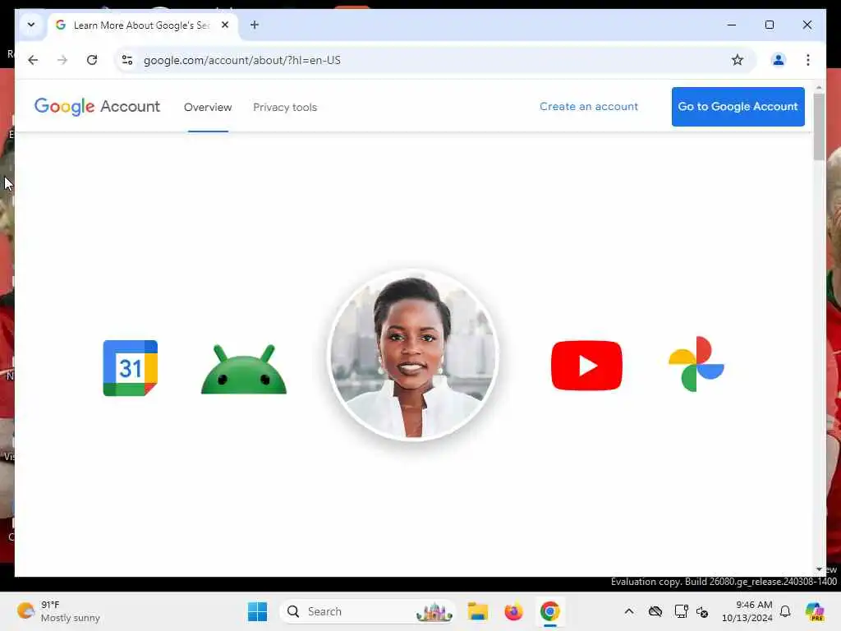Click the muted volume tray icon
841x631 pixels.
coord(702,611)
